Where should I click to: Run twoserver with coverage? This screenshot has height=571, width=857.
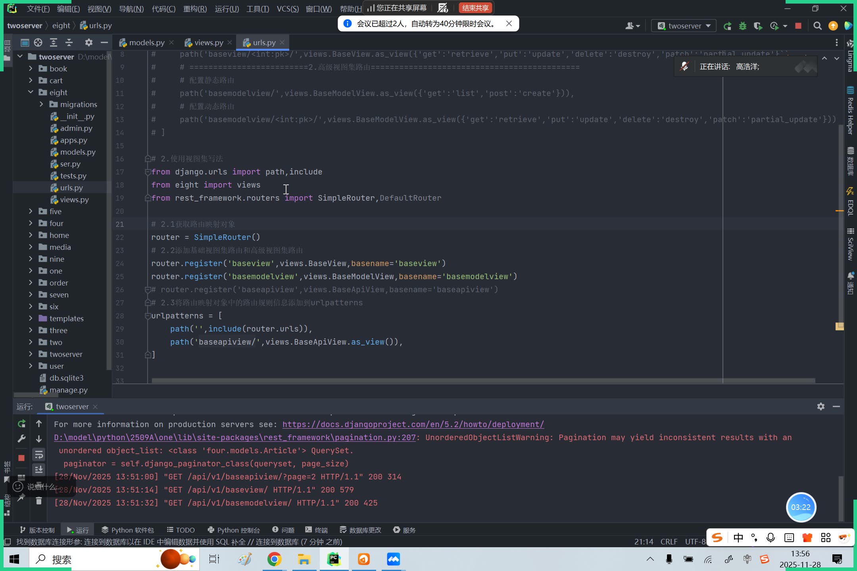click(x=758, y=26)
